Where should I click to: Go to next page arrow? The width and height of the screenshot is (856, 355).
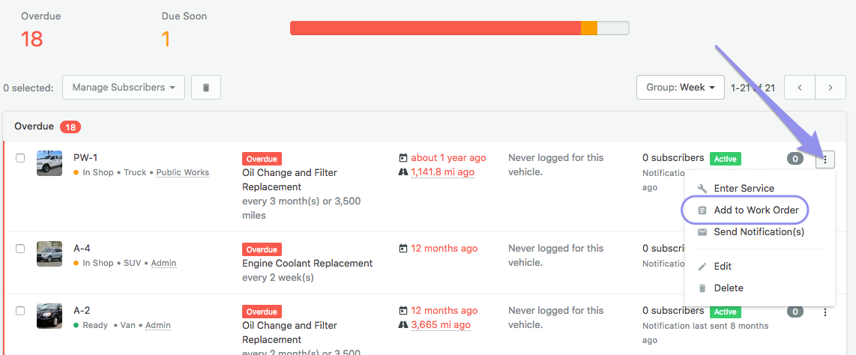(x=831, y=88)
